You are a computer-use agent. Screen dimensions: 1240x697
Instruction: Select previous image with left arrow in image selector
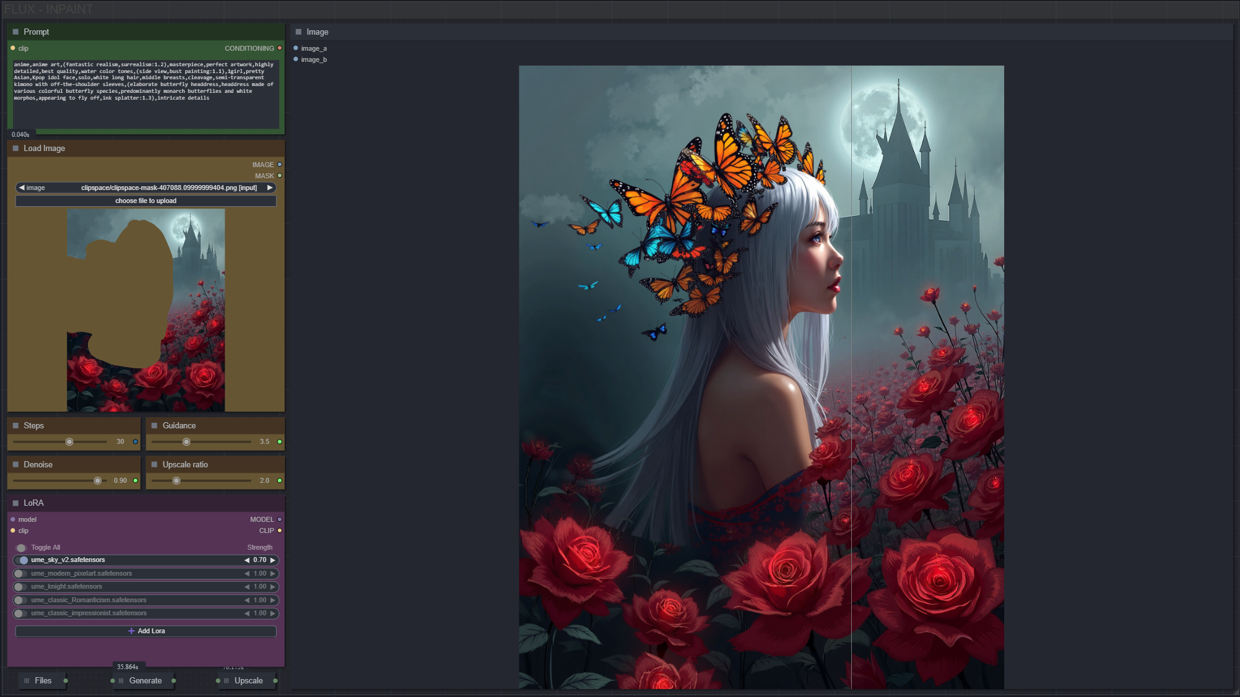pos(22,188)
